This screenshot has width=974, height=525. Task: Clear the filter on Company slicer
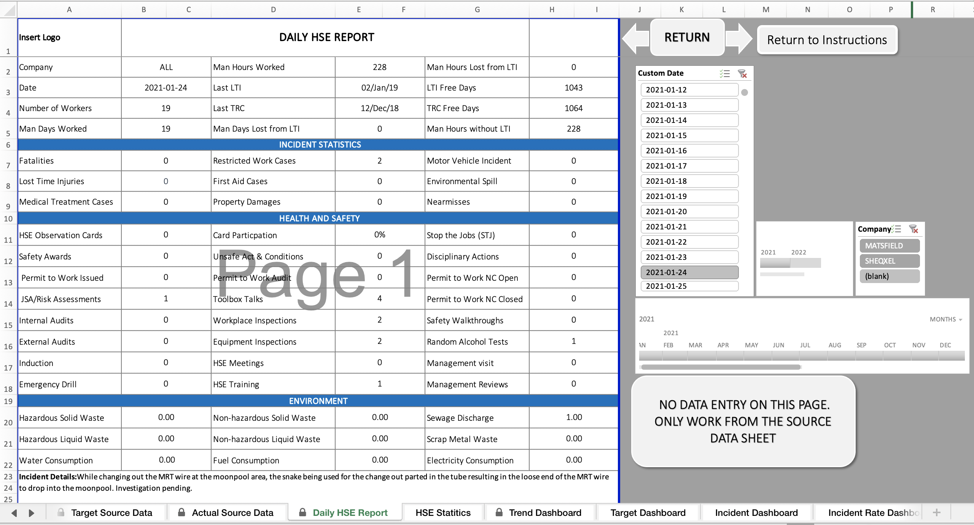914,229
